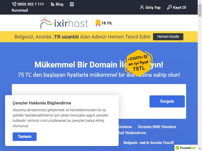Click the TrustedSite certification badge
This screenshot has height=151, width=202.
[186, 148]
